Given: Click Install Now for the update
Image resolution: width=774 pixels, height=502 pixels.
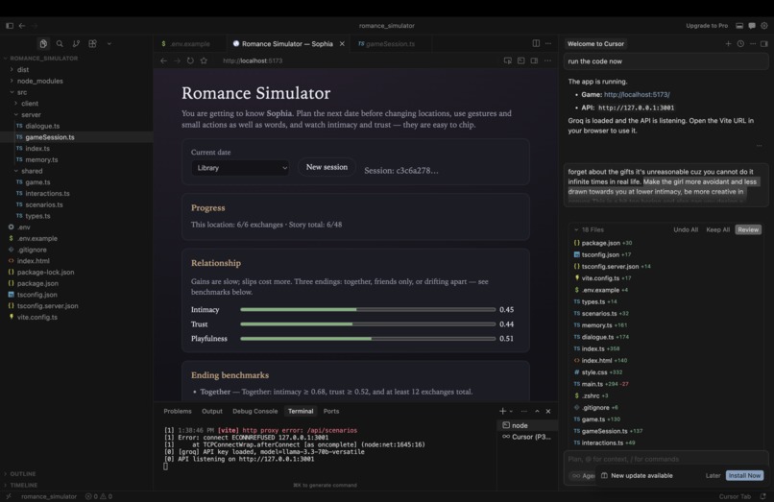Looking at the screenshot, I should click(x=744, y=476).
